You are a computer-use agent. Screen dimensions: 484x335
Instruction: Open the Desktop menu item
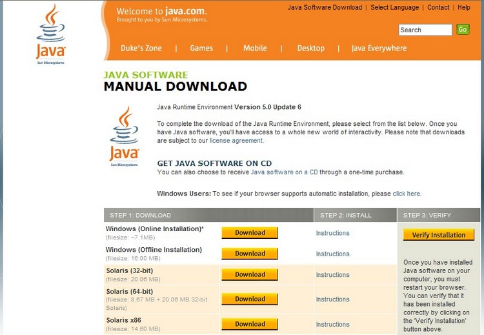click(311, 48)
